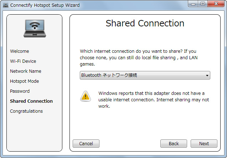Click the yellow warning triangle icon
The height and width of the screenshot is (158, 227).
[x=86, y=96]
